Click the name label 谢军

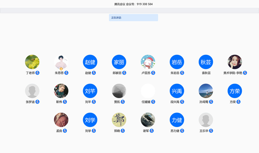146,131
